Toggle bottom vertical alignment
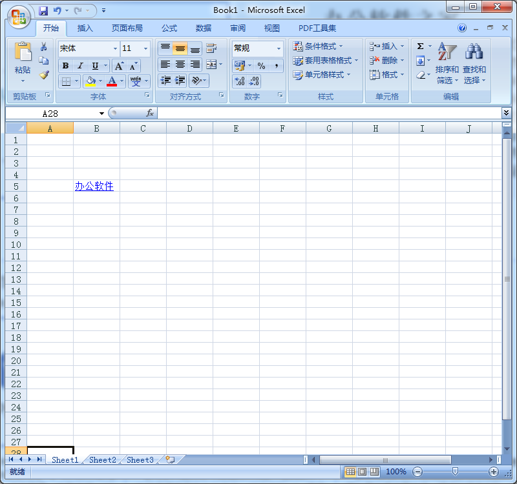The height and width of the screenshot is (484, 517). coord(195,48)
